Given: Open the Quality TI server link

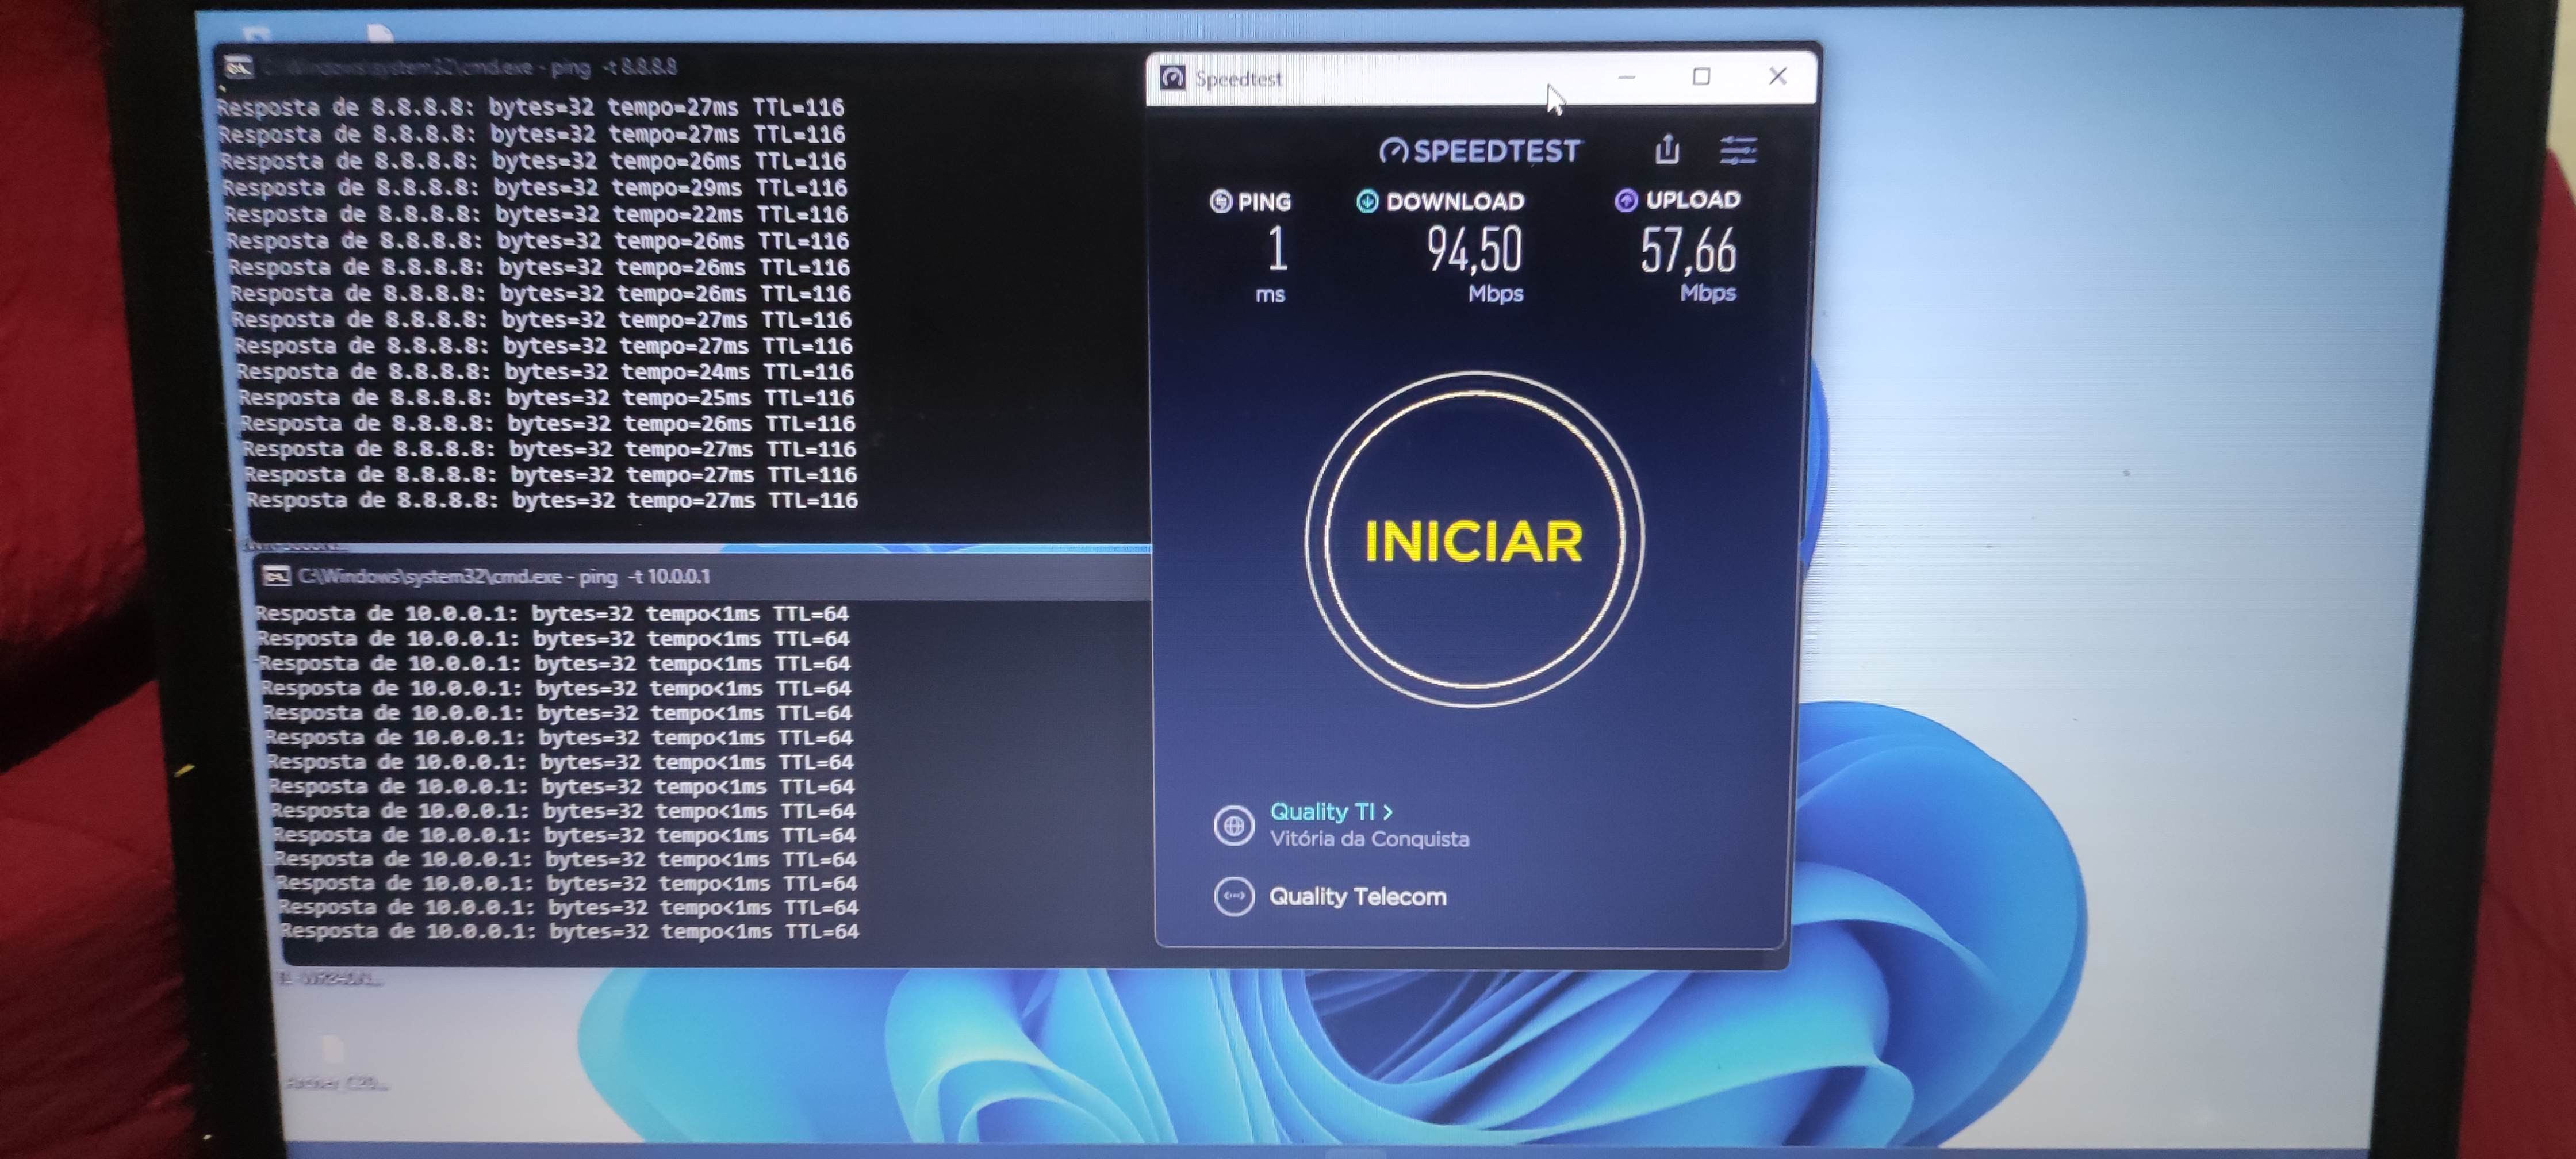Looking at the screenshot, I should coord(1321,811).
